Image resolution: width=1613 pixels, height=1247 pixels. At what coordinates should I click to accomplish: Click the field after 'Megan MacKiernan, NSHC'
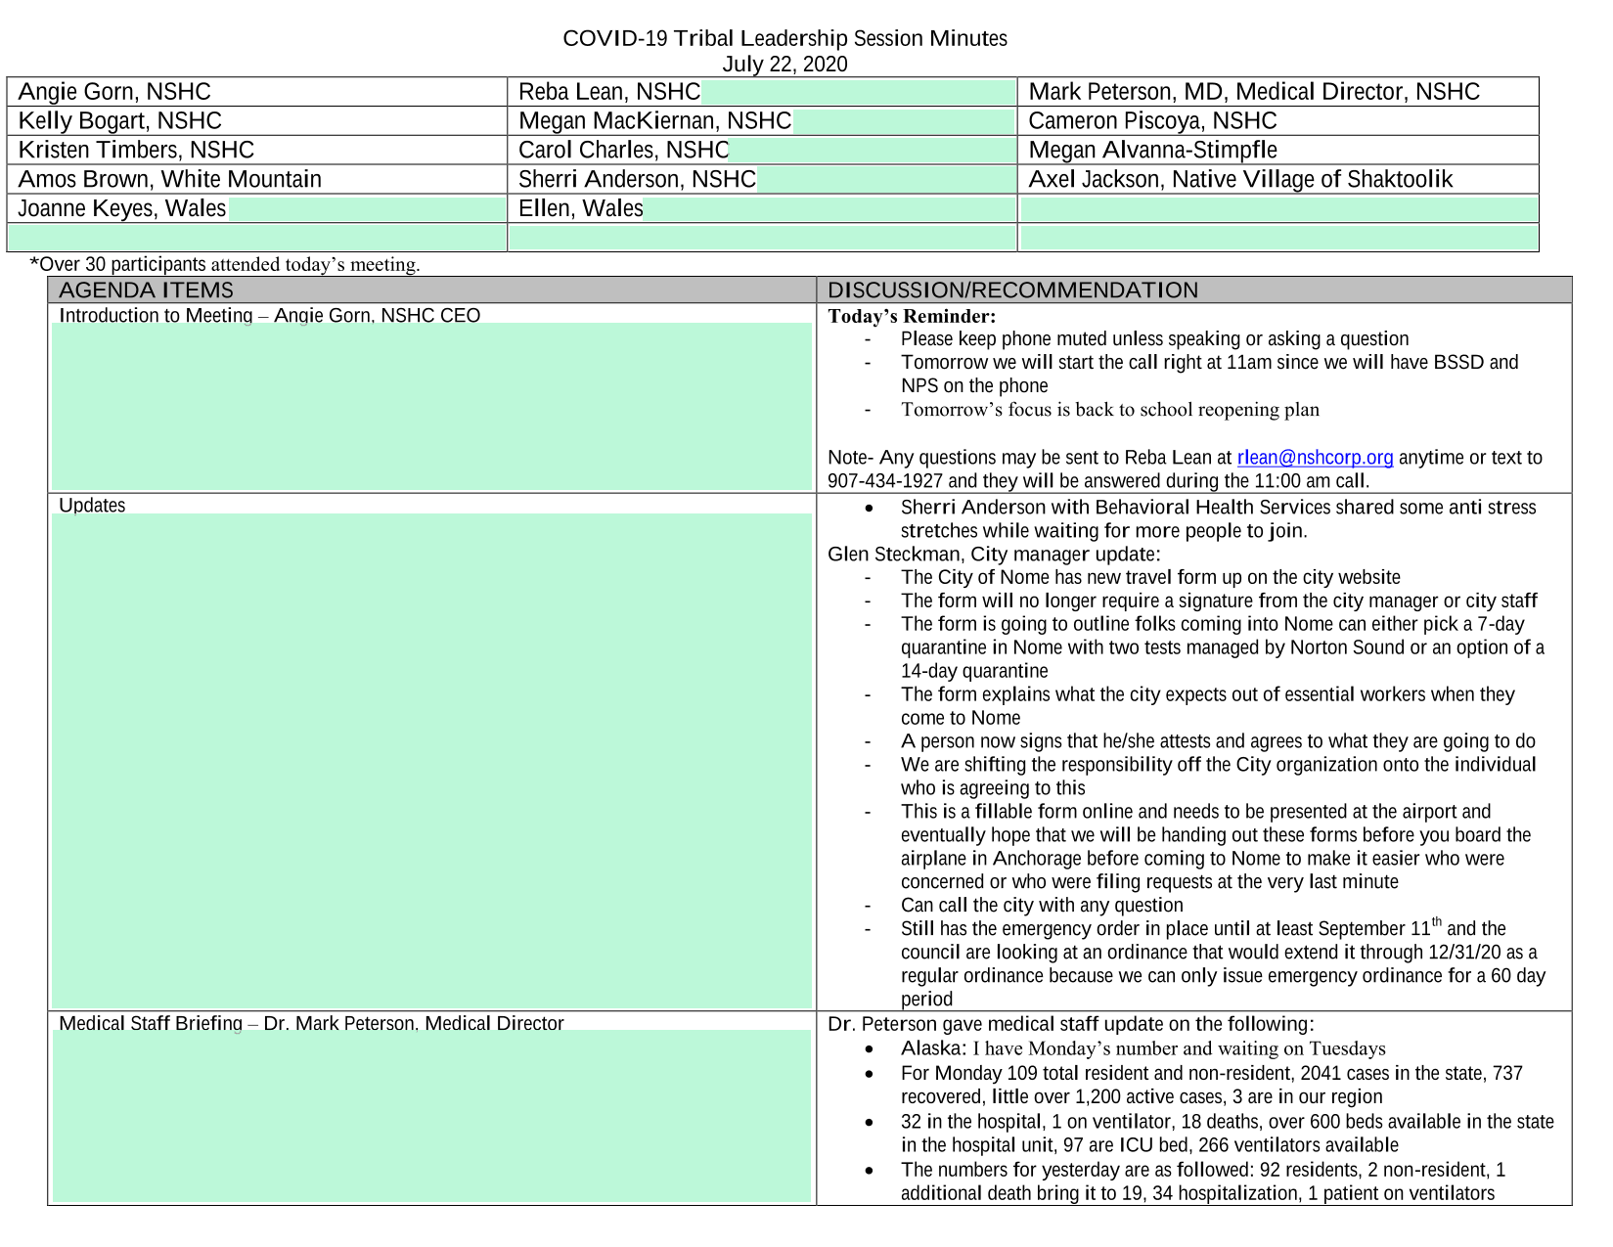[904, 121]
